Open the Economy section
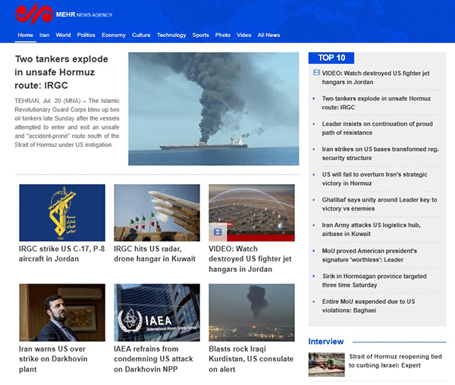This screenshot has width=455, height=385. click(x=114, y=35)
